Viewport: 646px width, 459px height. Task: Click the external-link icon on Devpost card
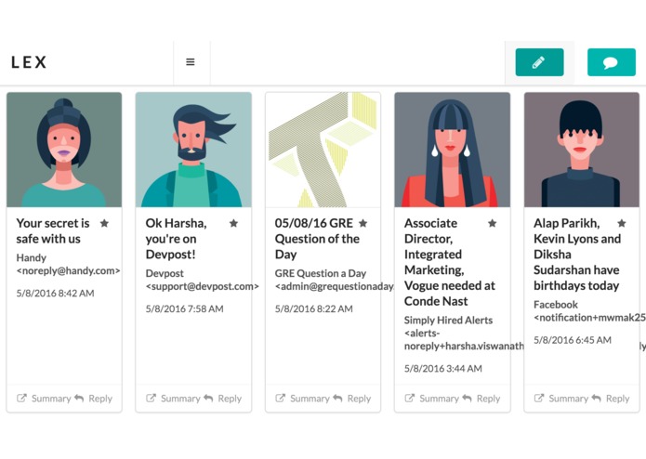click(151, 398)
